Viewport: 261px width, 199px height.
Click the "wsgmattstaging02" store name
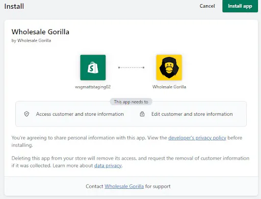coord(93,87)
